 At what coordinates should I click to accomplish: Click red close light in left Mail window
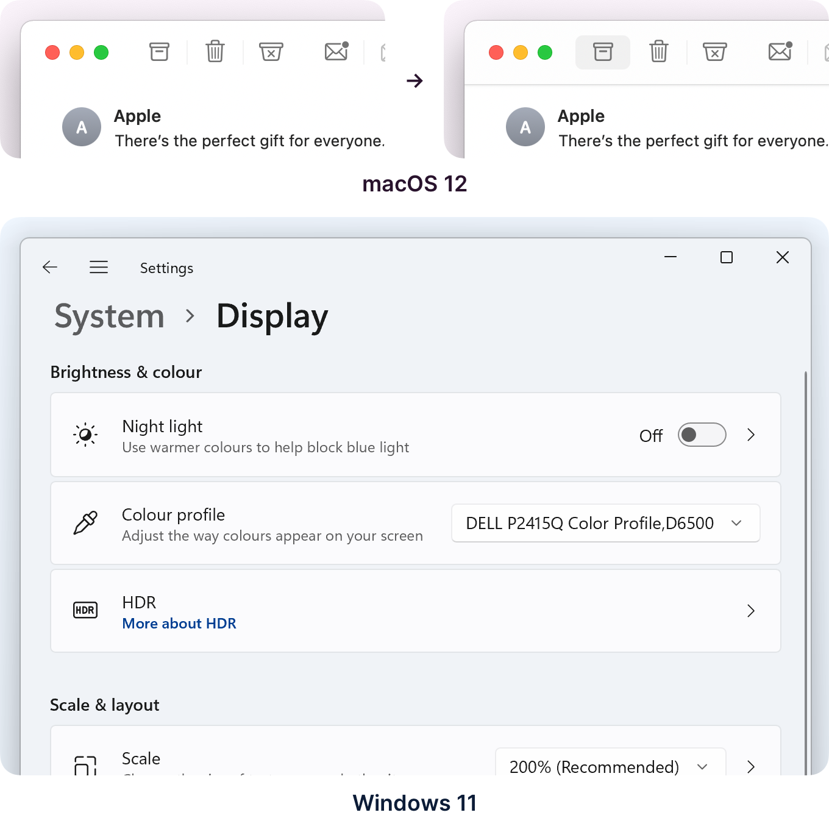pos(52,52)
